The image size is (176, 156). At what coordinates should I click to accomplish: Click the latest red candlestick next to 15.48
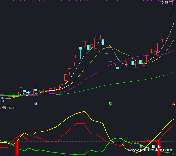tap(174, 7)
